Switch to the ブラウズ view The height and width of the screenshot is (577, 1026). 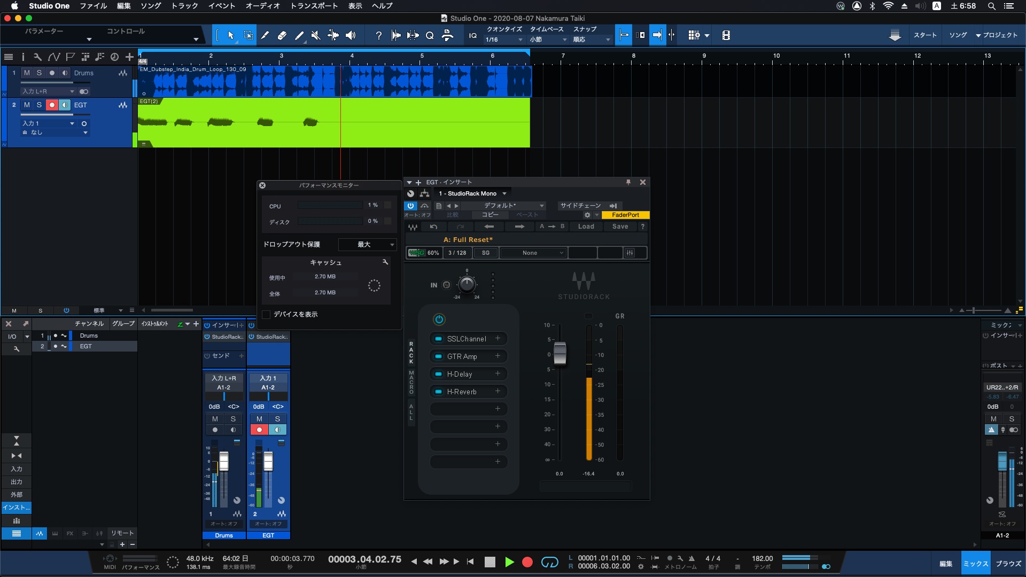pos(1008,564)
